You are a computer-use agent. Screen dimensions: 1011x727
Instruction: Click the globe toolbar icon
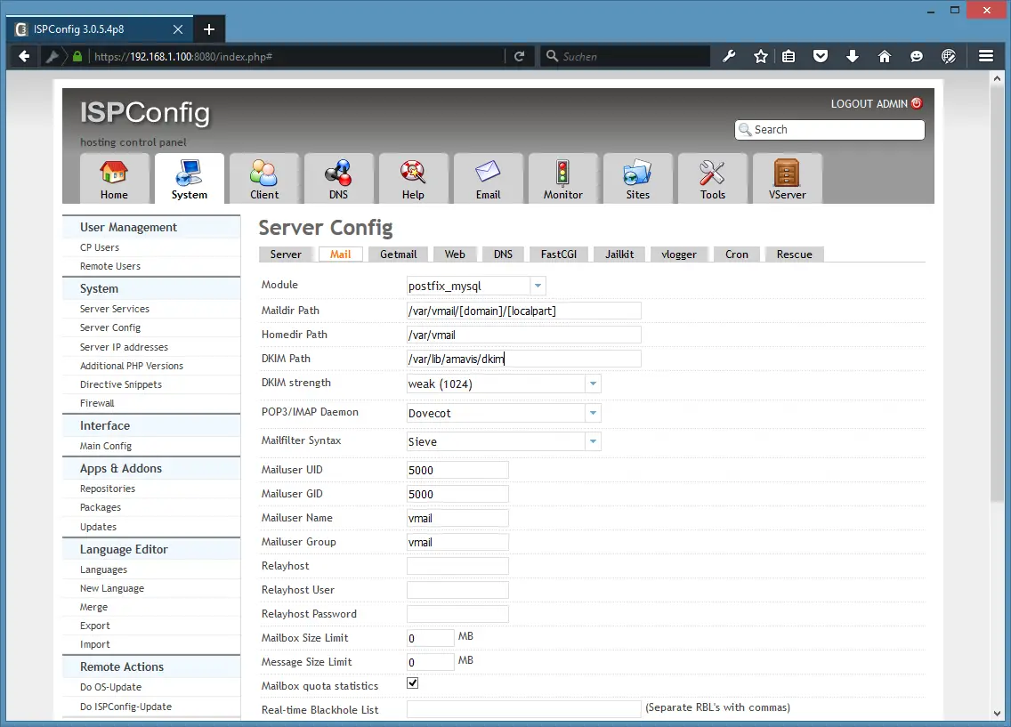(x=949, y=56)
